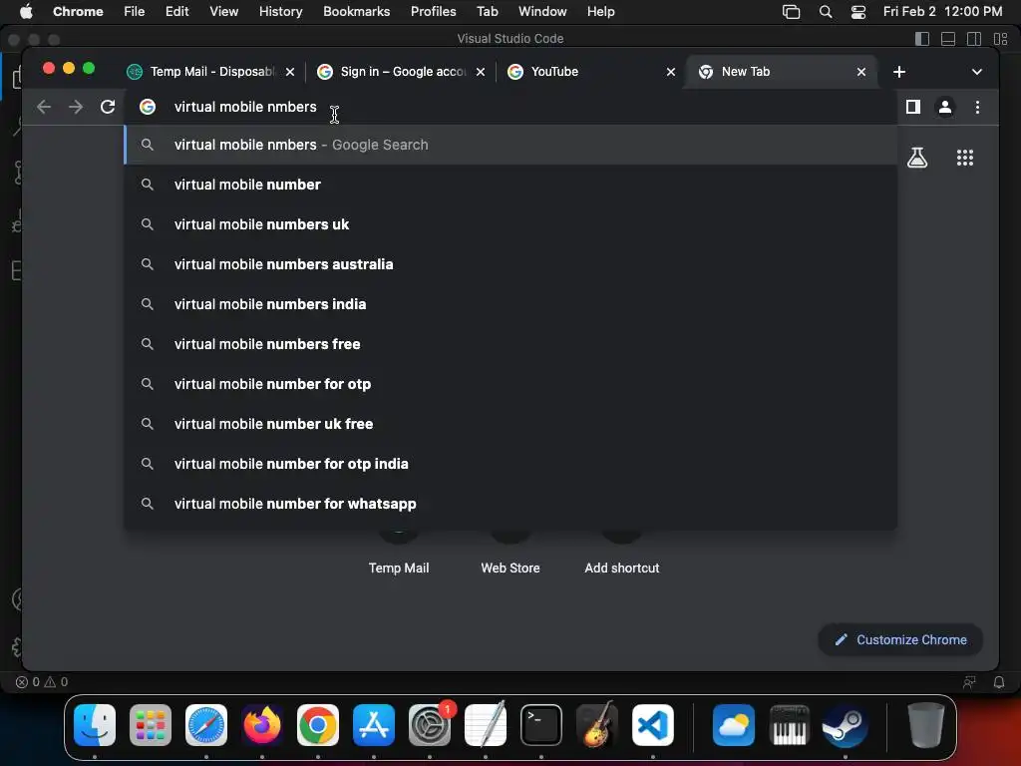
Task: Close the Sign in Google account tab
Action: [x=480, y=72]
